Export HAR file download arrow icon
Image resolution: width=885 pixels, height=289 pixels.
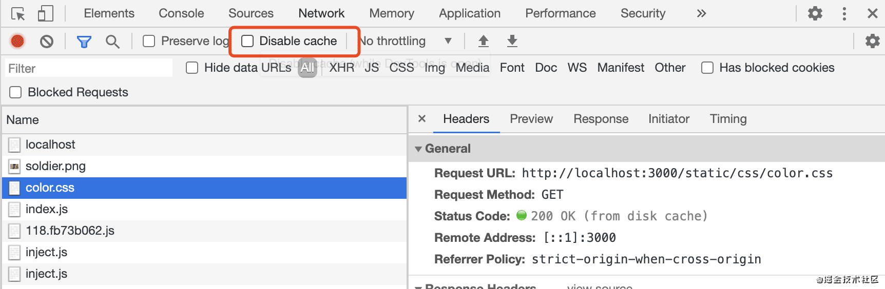pos(512,41)
